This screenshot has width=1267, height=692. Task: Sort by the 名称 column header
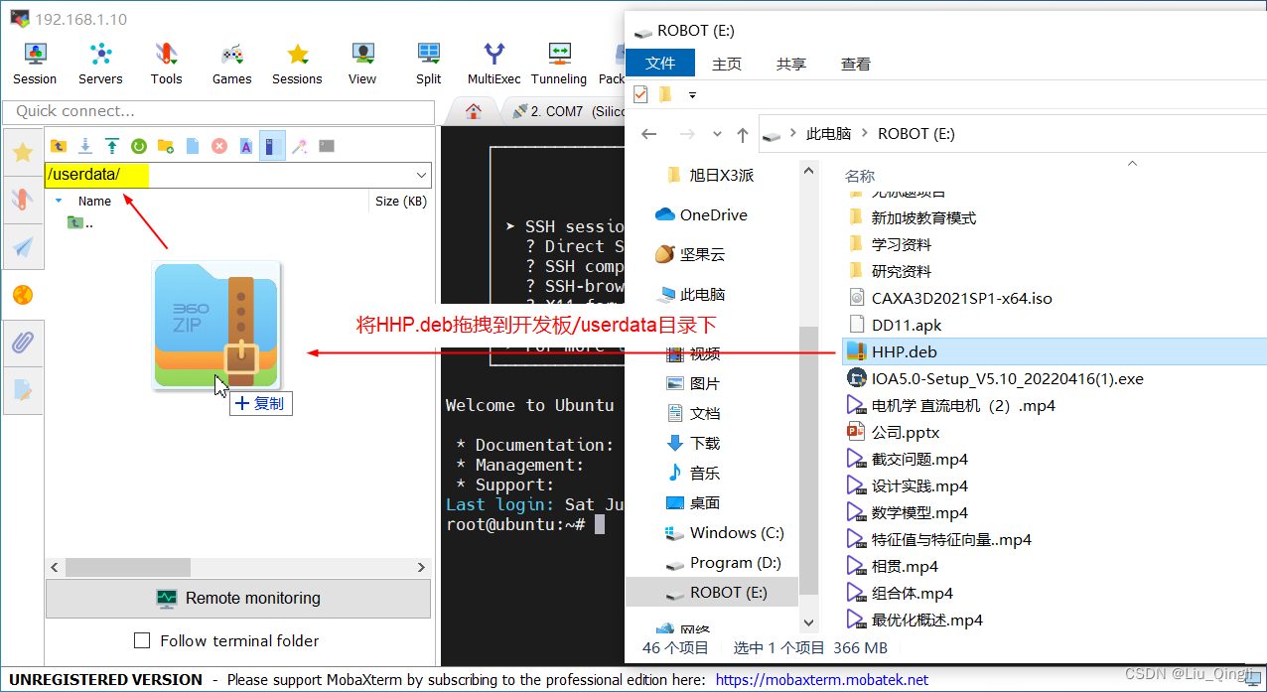pyautogui.click(x=860, y=176)
